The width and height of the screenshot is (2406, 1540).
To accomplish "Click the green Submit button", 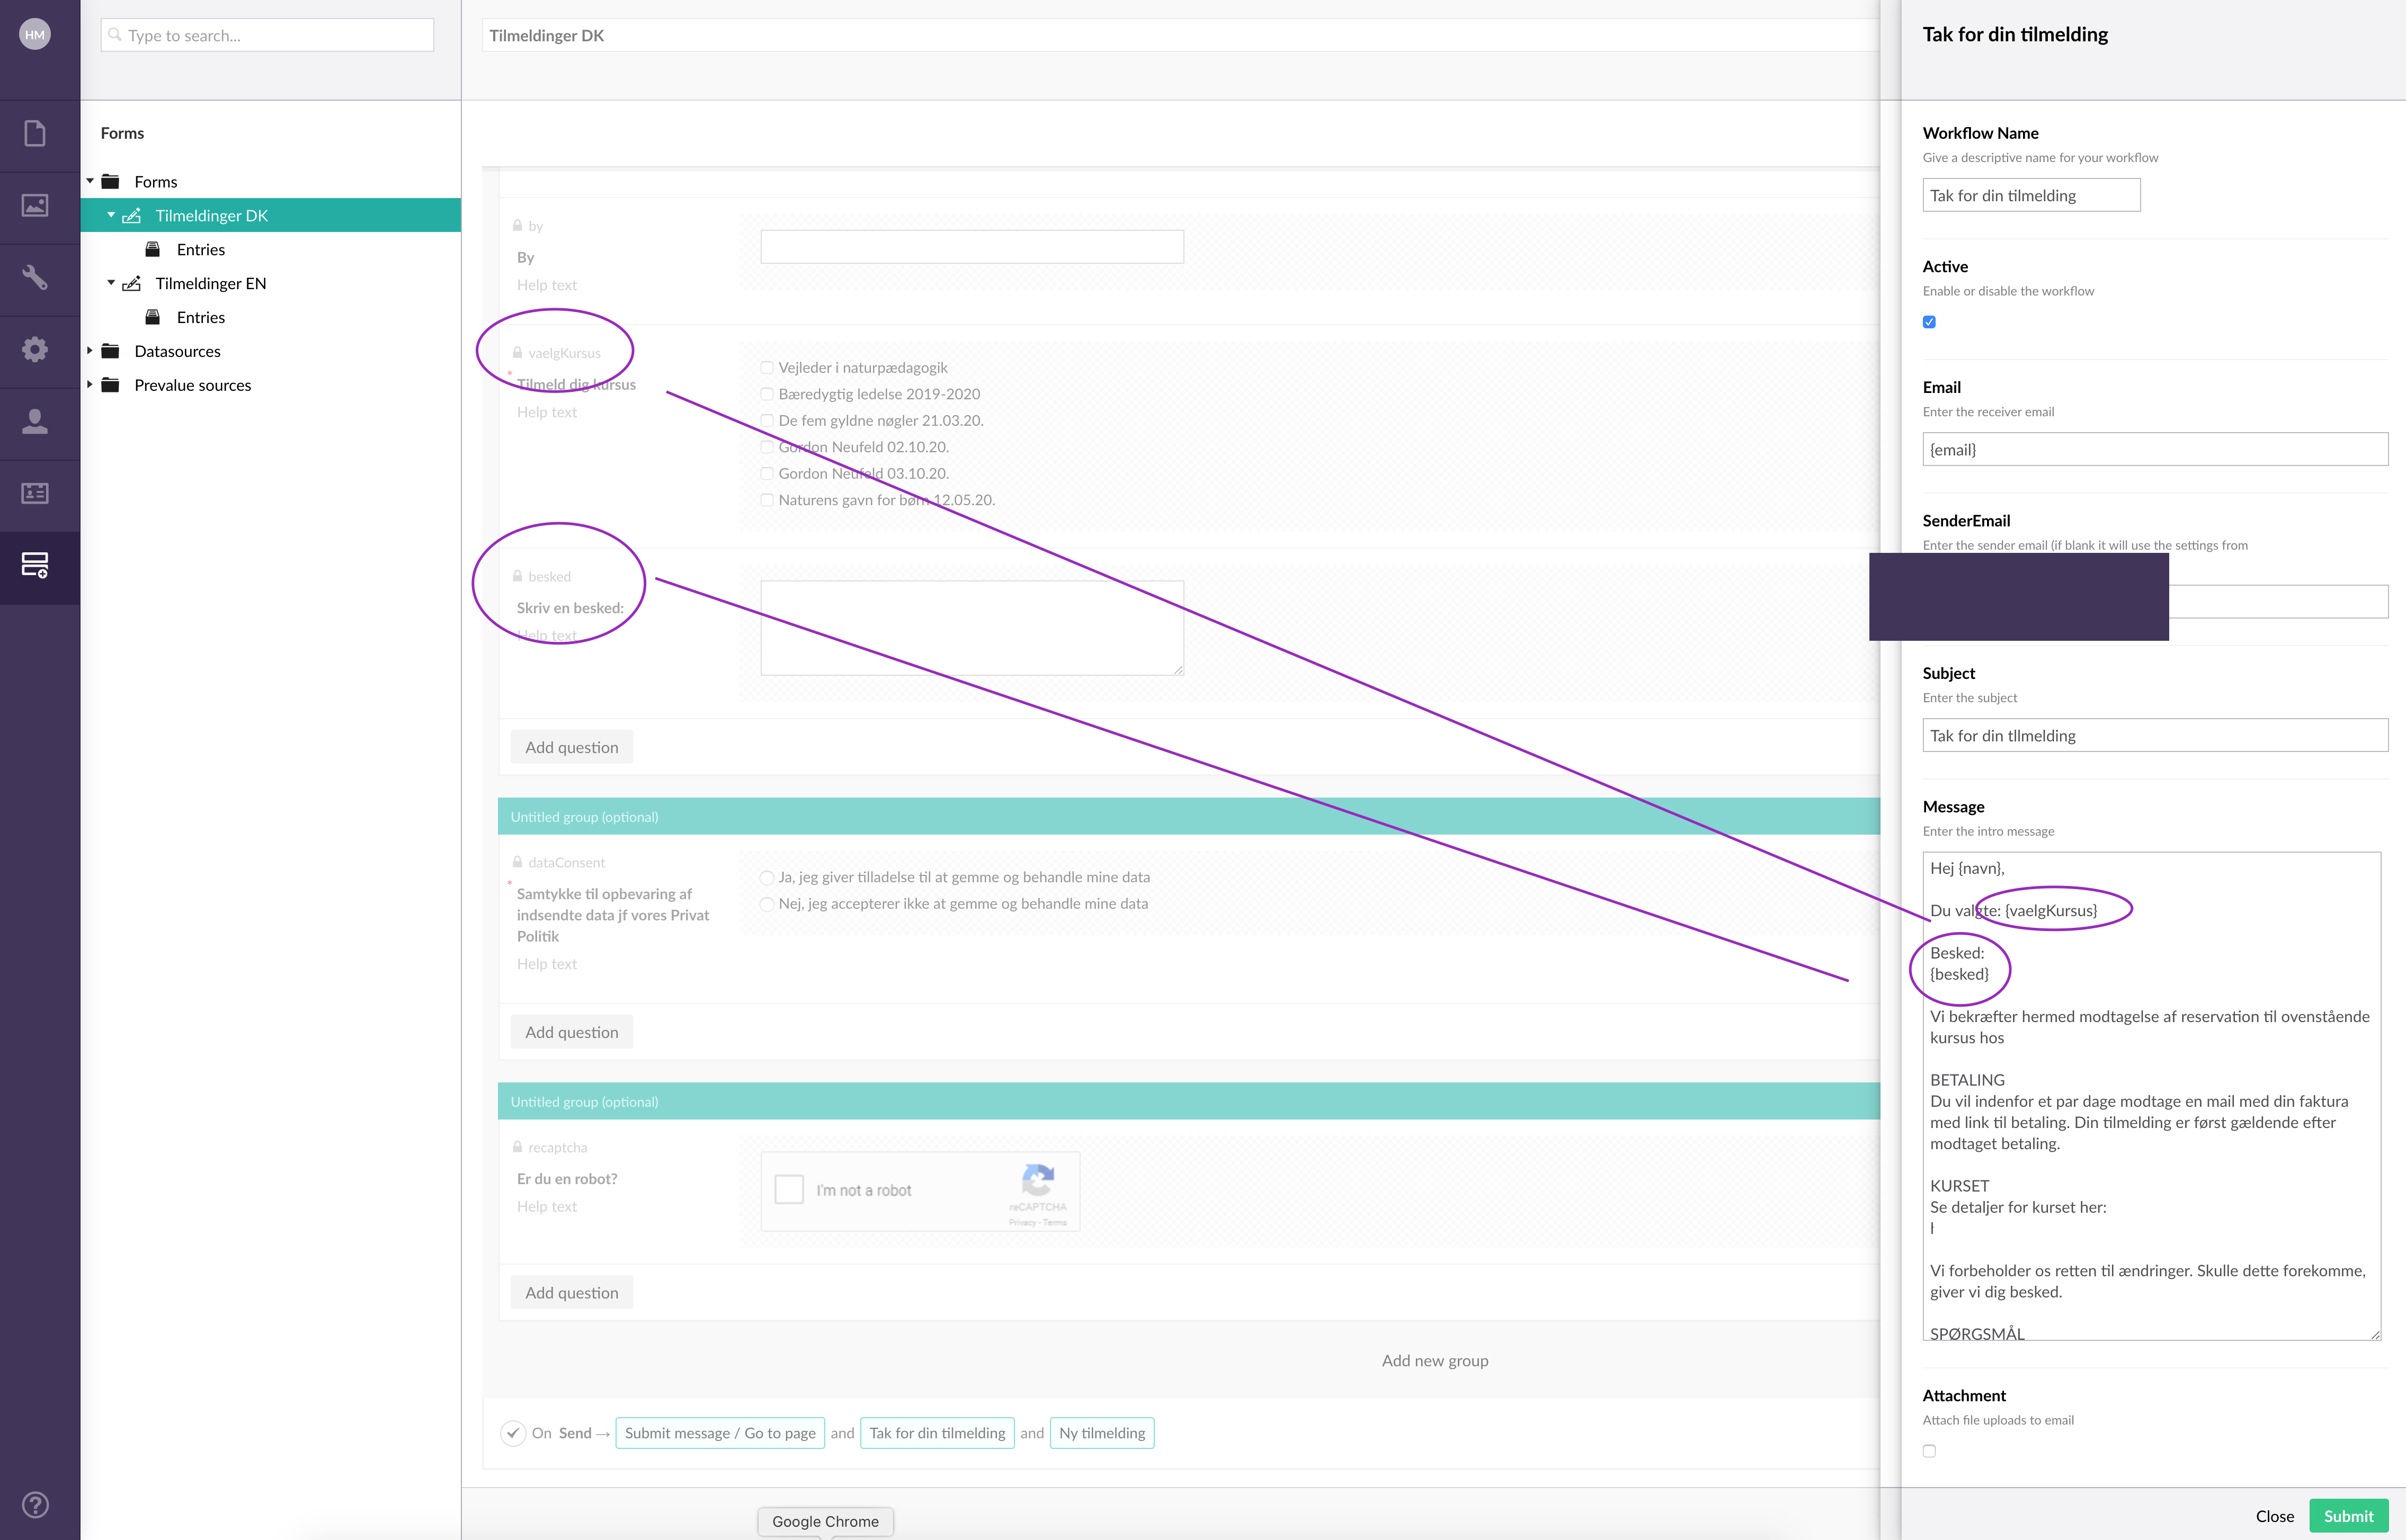I will [x=2348, y=1516].
